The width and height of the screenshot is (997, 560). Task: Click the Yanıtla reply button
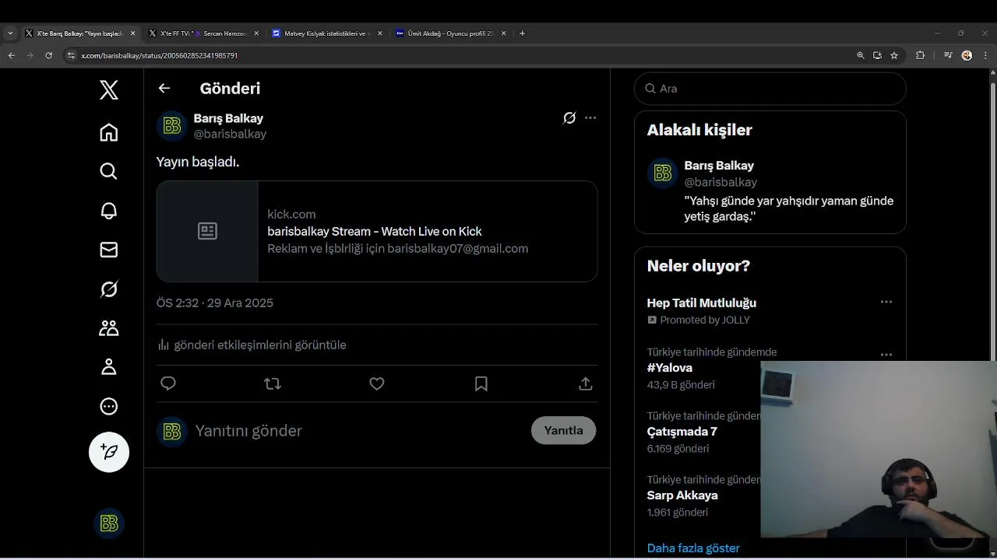point(564,430)
